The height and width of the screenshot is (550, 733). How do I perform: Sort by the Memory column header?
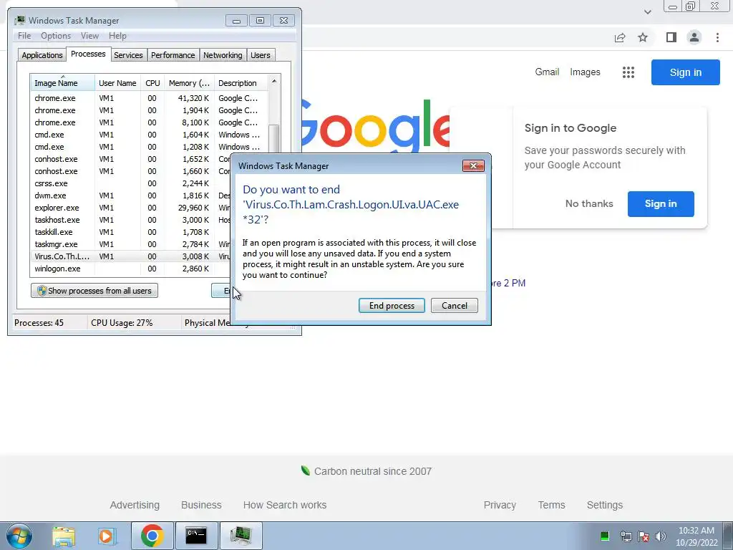[x=189, y=83]
